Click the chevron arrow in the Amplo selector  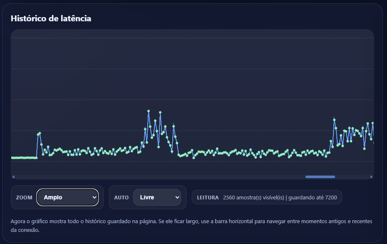tap(94, 197)
